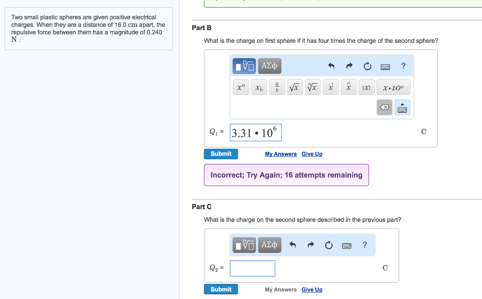This screenshot has height=299, width=482.
Task: Insert a superscript exponent in Part B
Action: (x=241, y=87)
